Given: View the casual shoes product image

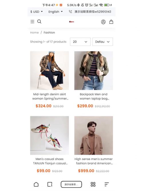Looking at the screenshot, I should (49, 135).
